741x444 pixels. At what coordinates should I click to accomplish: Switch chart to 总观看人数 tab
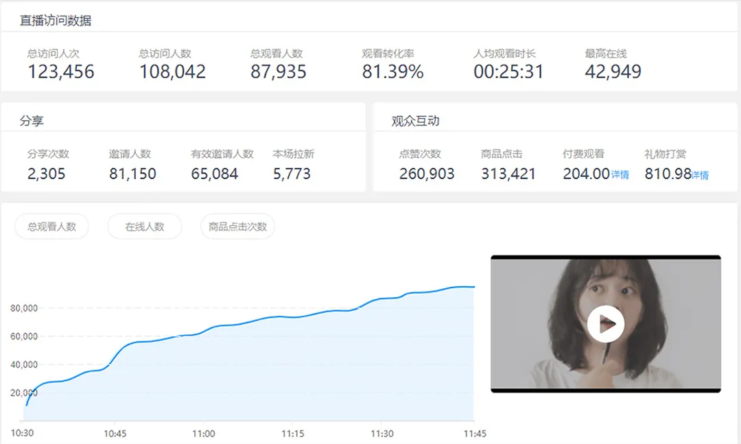[51, 226]
